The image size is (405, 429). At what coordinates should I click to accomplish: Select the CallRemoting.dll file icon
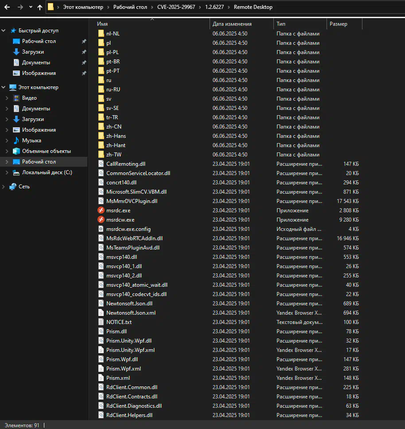point(101,164)
